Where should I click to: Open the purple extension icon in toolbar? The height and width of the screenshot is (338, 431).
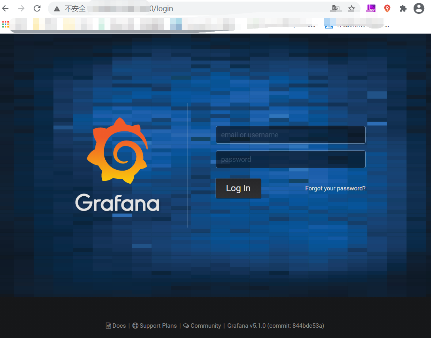pyautogui.click(x=370, y=9)
